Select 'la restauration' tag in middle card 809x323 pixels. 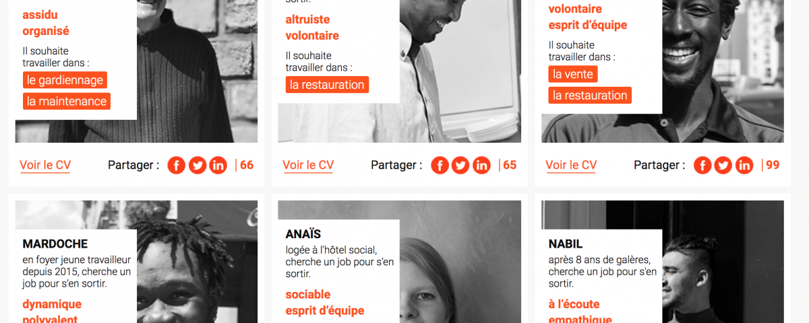327,85
